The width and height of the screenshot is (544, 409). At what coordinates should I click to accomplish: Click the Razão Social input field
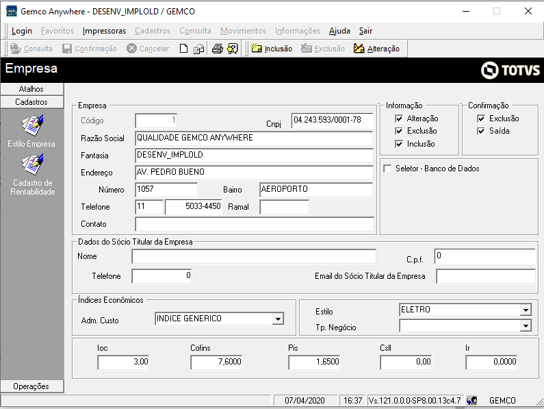(x=254, y=138)
